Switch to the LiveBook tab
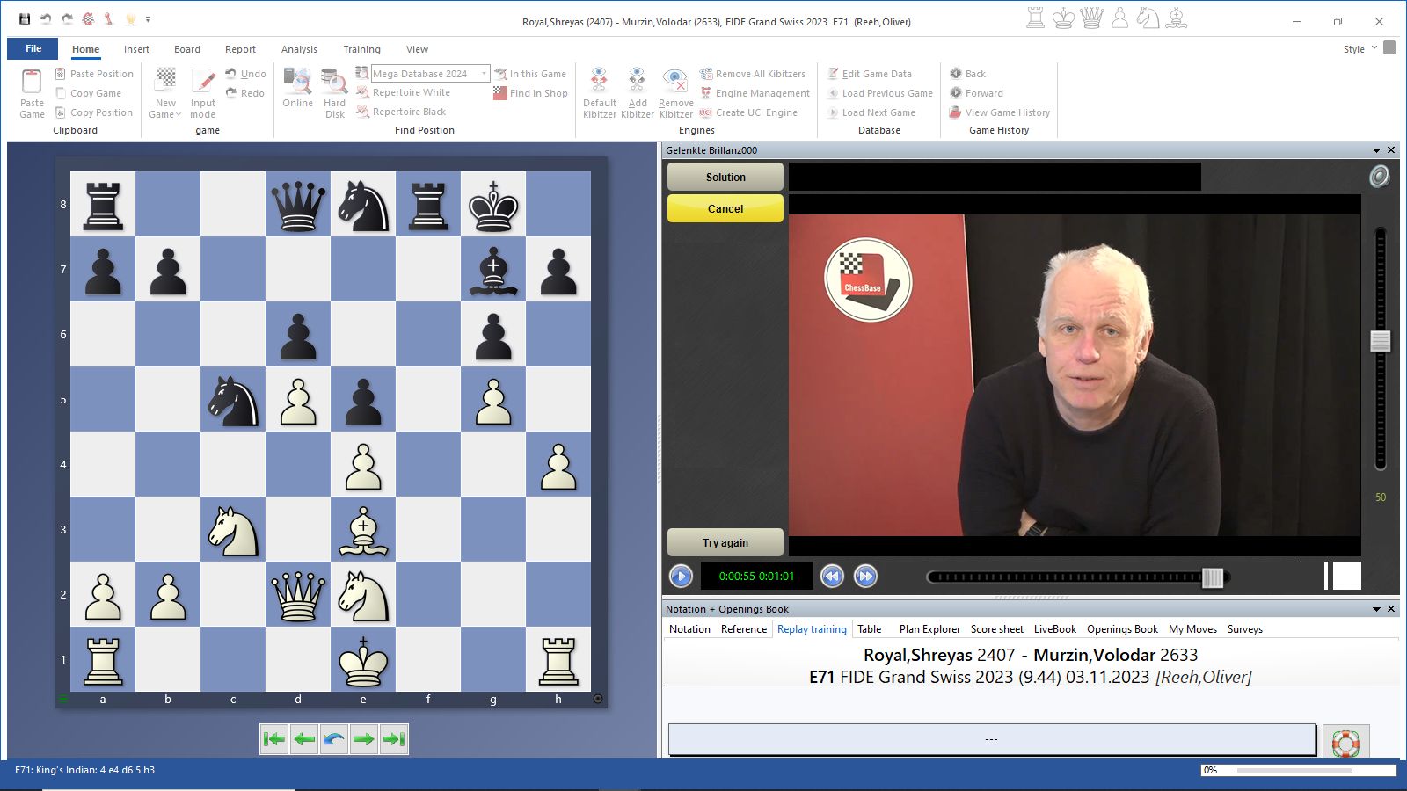This screenshot has height=791, width=1407. tap(1055, 629)
